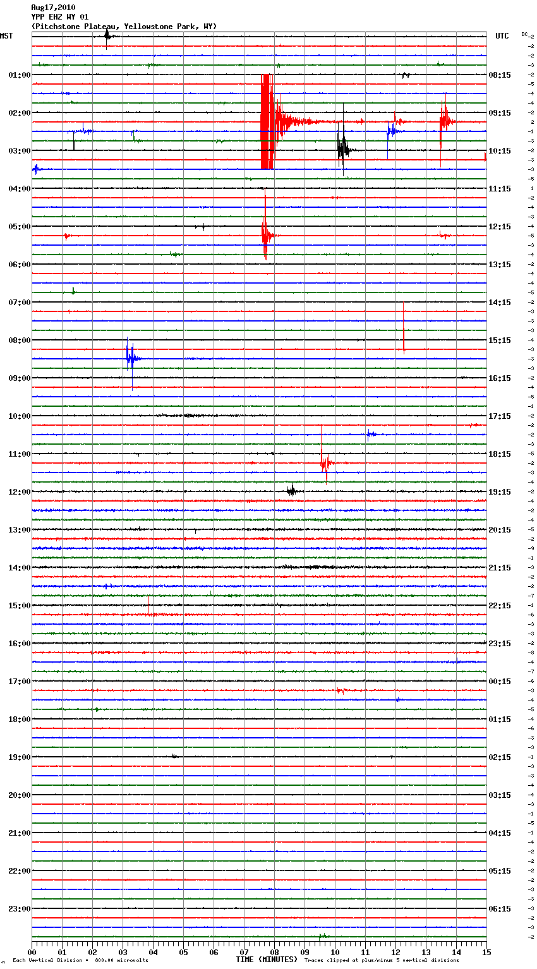Select minute tick 00 on bottom axis
537x969 pixels.
32,951
